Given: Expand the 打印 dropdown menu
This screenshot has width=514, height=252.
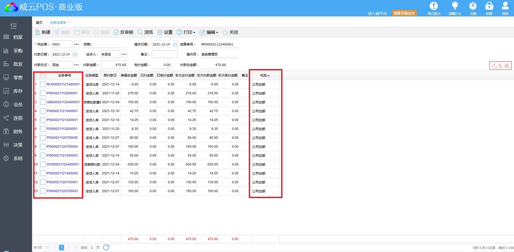Looking at the screenshot, I should (186, 32).
